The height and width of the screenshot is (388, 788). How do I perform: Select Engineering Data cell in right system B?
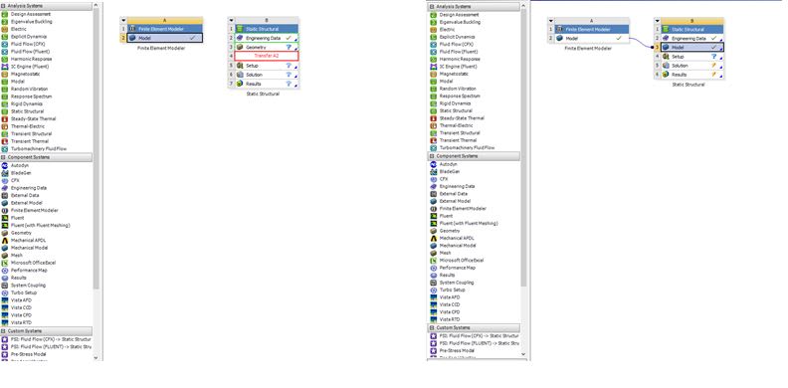point(692,38)
